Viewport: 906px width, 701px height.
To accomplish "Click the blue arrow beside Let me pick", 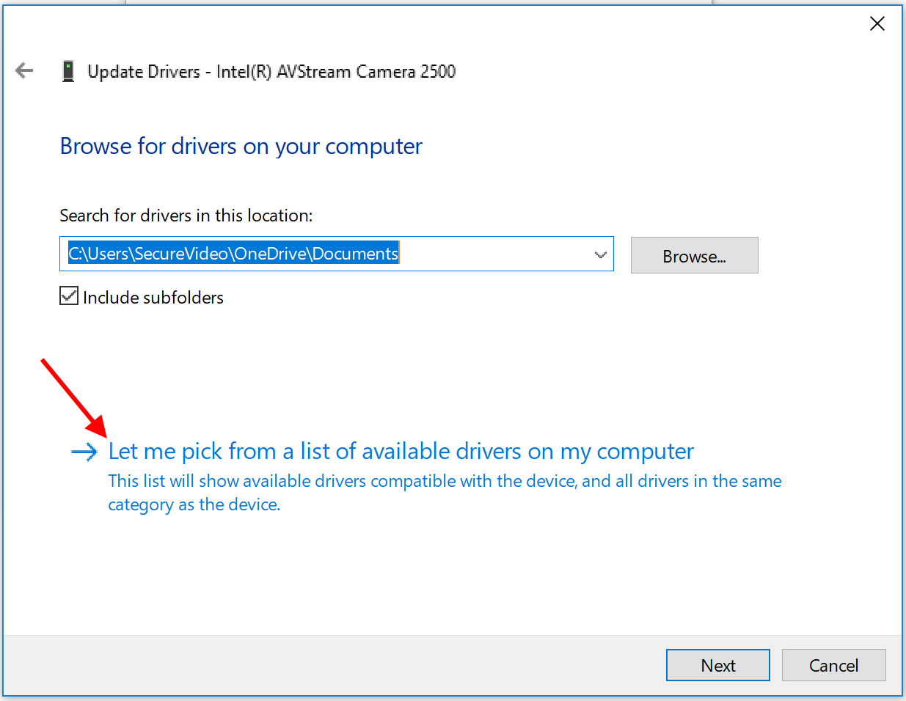I will click(84, 452).
